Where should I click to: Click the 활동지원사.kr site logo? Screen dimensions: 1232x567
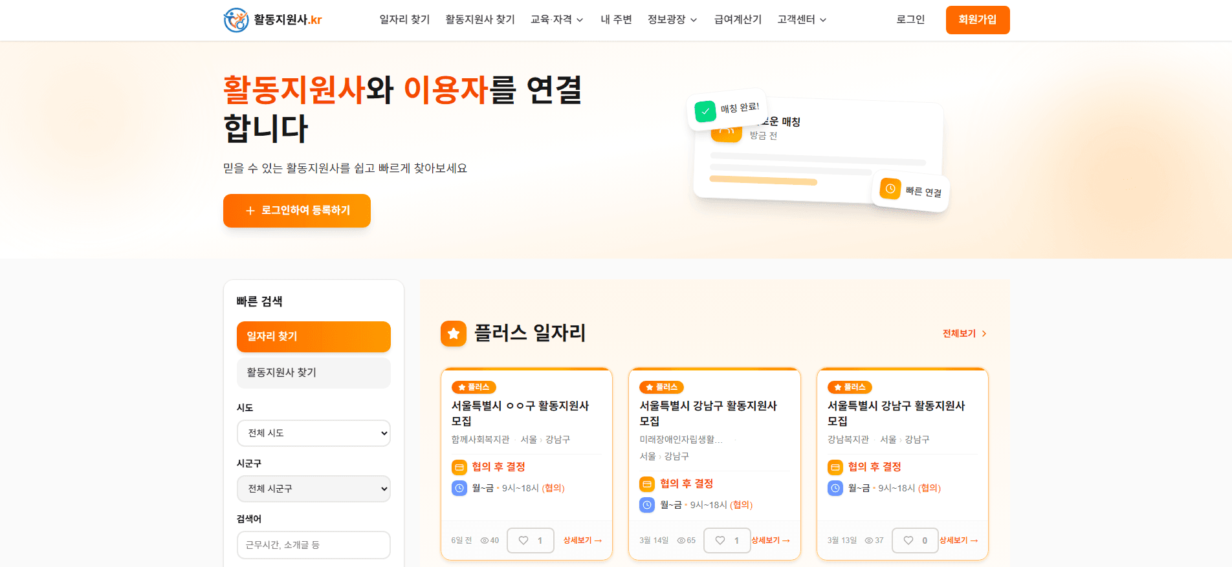(272, 20)
